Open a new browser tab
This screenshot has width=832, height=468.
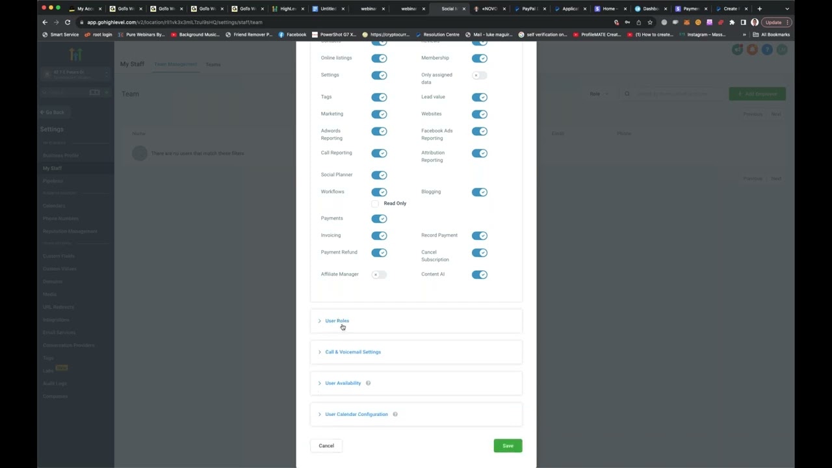[x=759, y=8]
